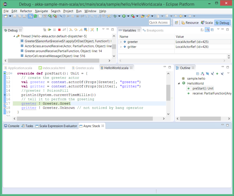234x196 pixels.
Task: Collapse the HelloWorld node in Outline
Action: [179, 84]
